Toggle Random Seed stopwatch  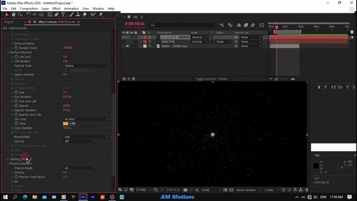[x=16, y=48]
